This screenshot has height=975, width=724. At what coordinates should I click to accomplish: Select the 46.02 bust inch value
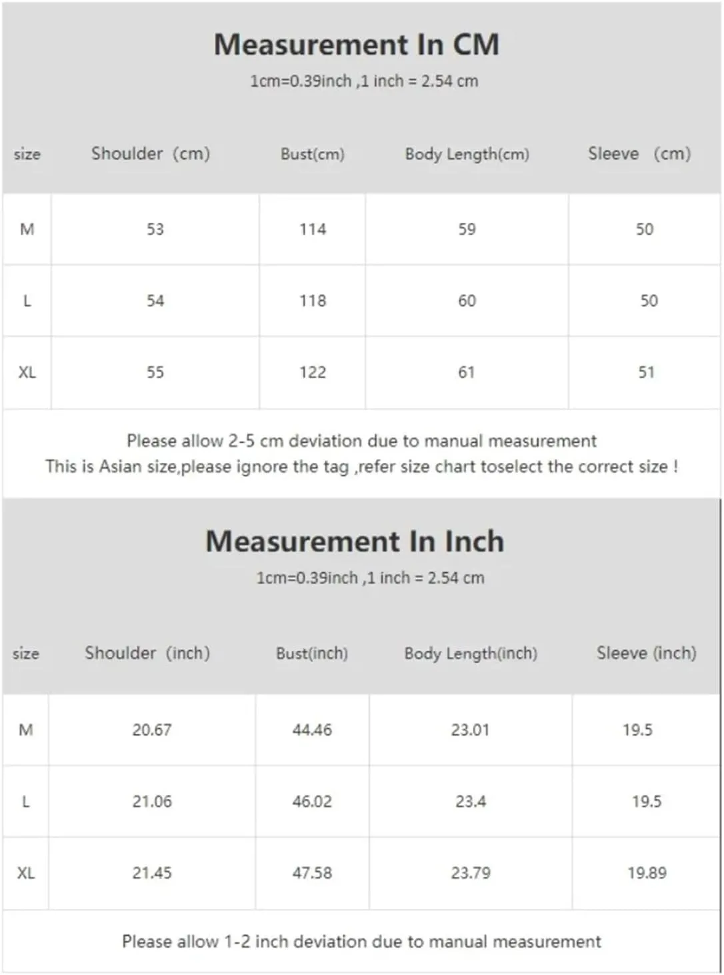click(312, 801)
